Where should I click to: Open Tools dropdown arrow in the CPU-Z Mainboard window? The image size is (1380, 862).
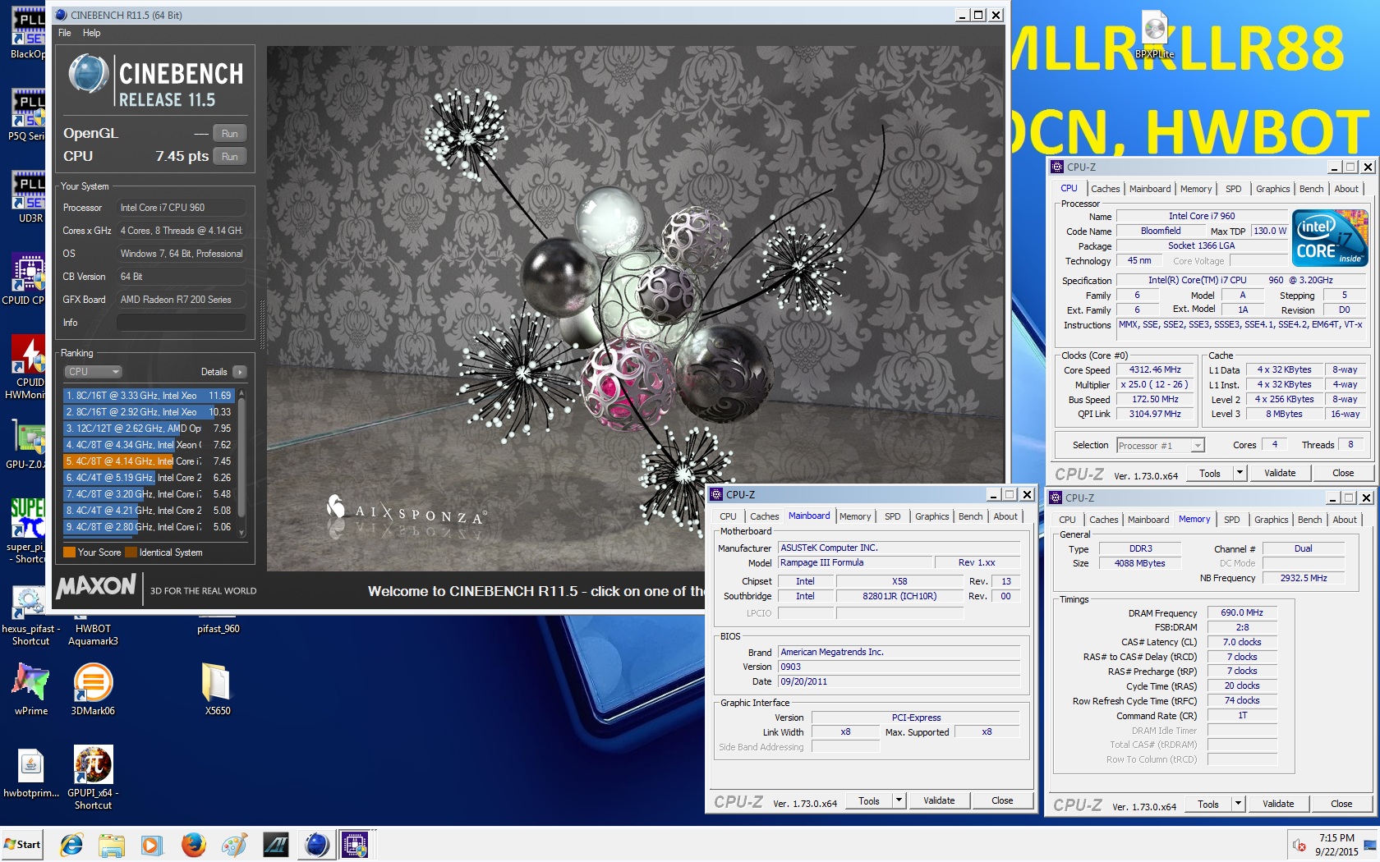[x=899, y=800]
